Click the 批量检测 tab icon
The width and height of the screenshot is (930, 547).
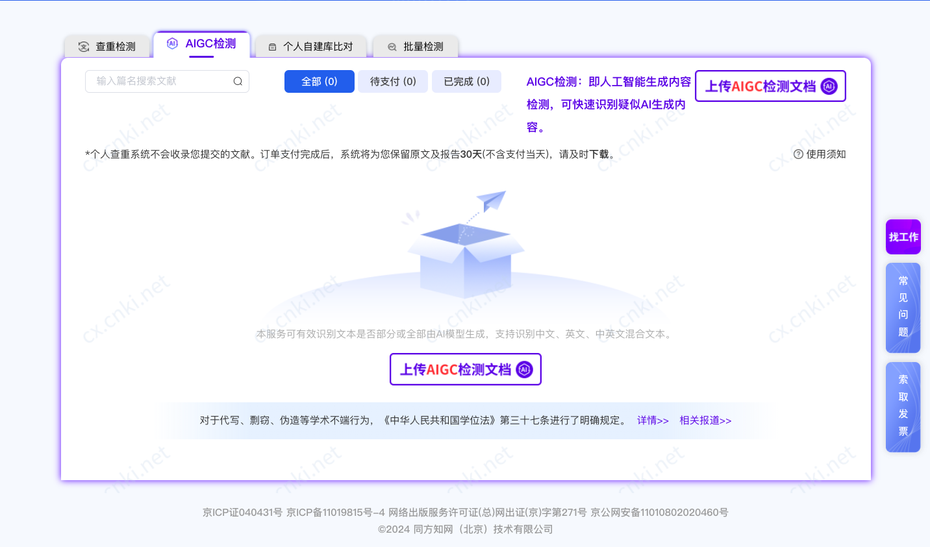(x=392, y=47)
